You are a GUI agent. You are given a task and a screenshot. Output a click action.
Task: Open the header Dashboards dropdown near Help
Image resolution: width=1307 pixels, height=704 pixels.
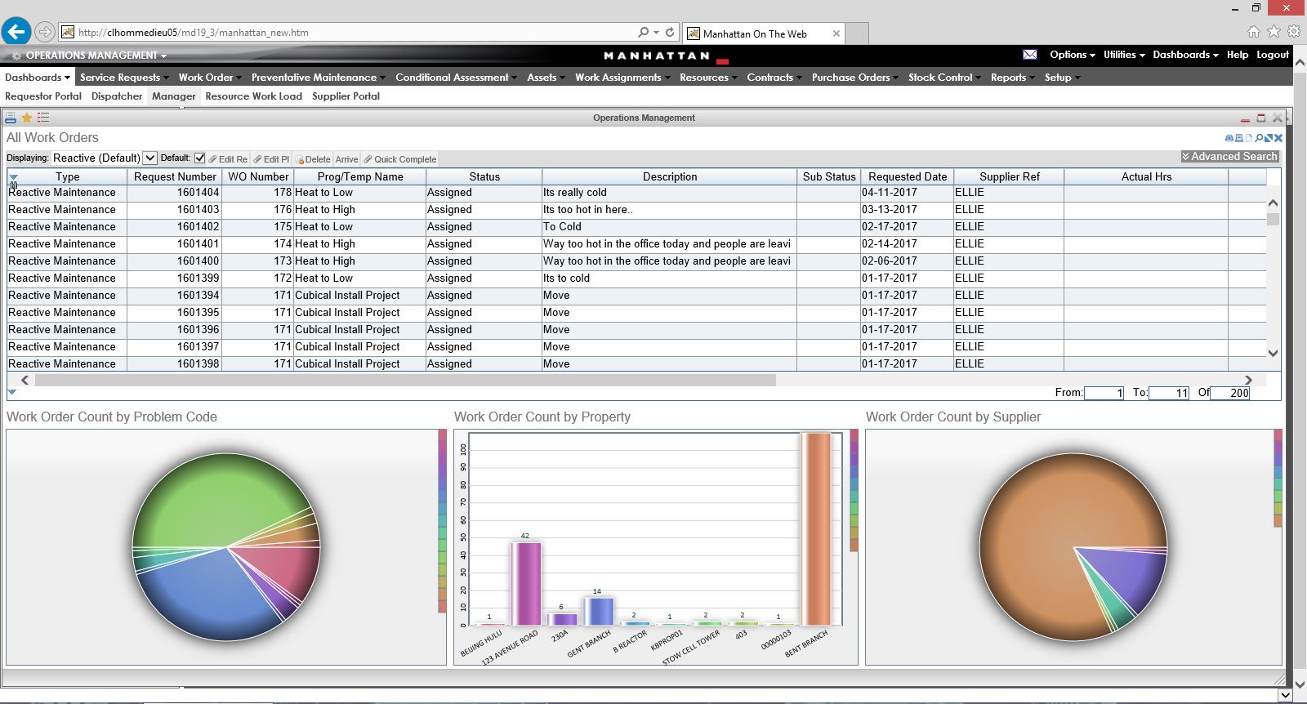pyautogui.click(x=1185, y=55)
